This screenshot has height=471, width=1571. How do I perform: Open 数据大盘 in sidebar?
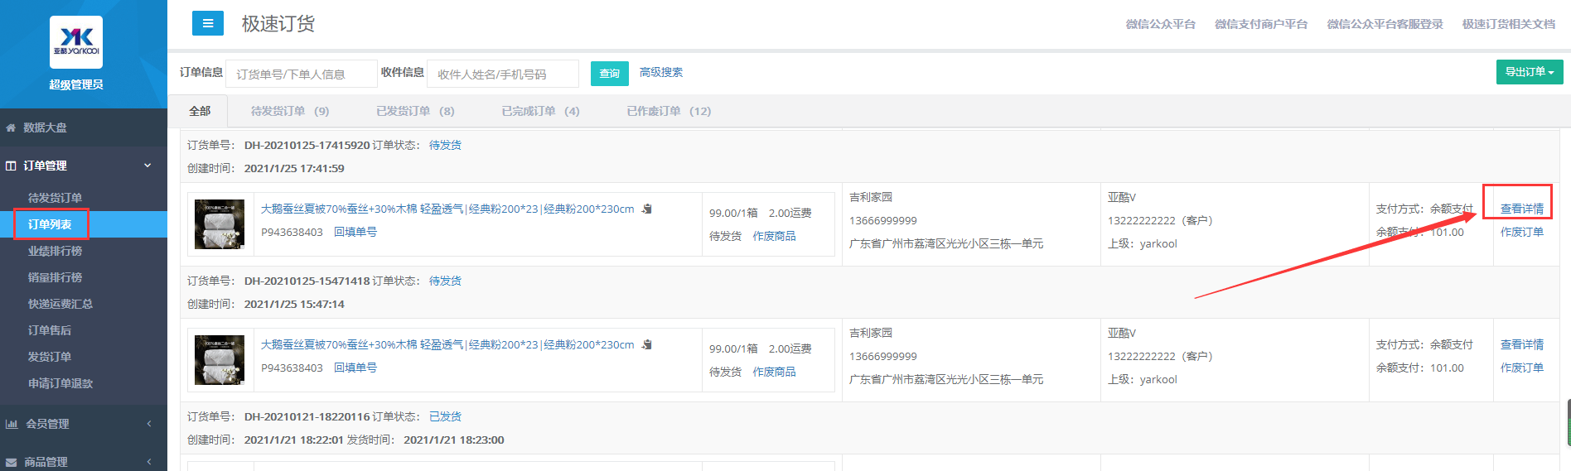(46, 127)
